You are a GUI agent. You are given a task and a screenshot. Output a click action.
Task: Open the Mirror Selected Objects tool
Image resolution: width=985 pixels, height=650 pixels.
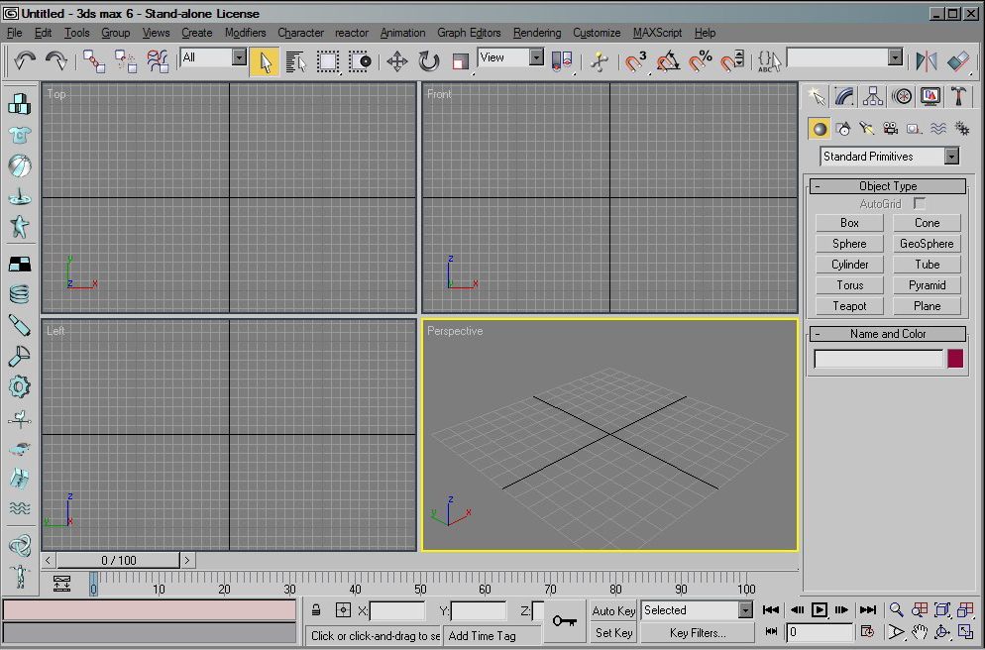coord(927,61)
